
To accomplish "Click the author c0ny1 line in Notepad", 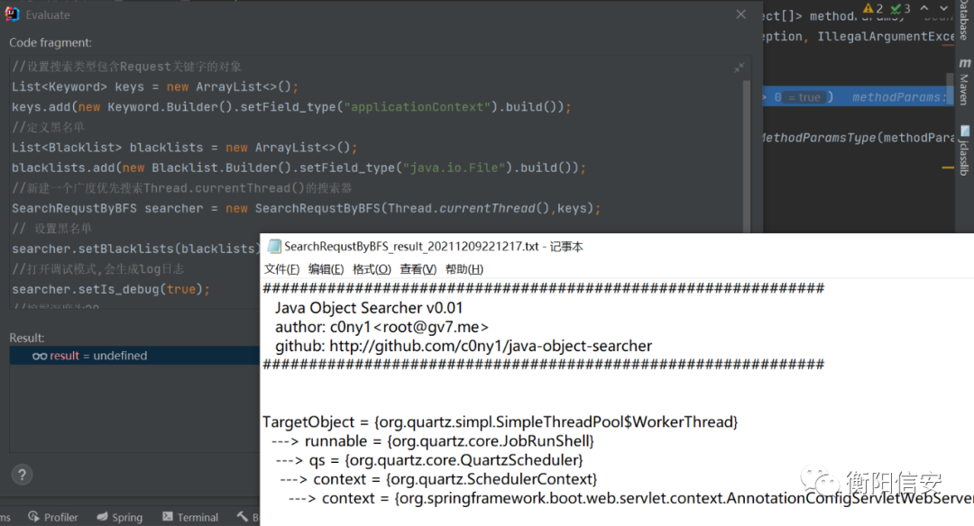I will tap(382, 327).
